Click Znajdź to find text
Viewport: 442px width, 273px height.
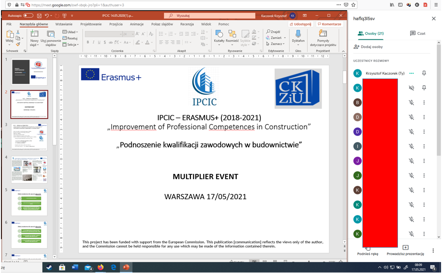[273, 32]
